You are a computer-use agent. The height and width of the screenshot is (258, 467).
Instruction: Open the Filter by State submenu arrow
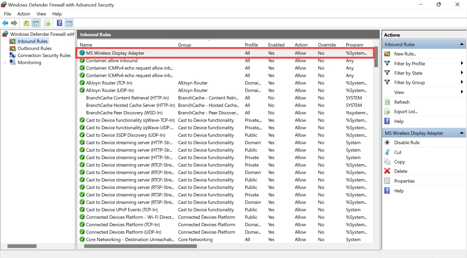point(462,73)
